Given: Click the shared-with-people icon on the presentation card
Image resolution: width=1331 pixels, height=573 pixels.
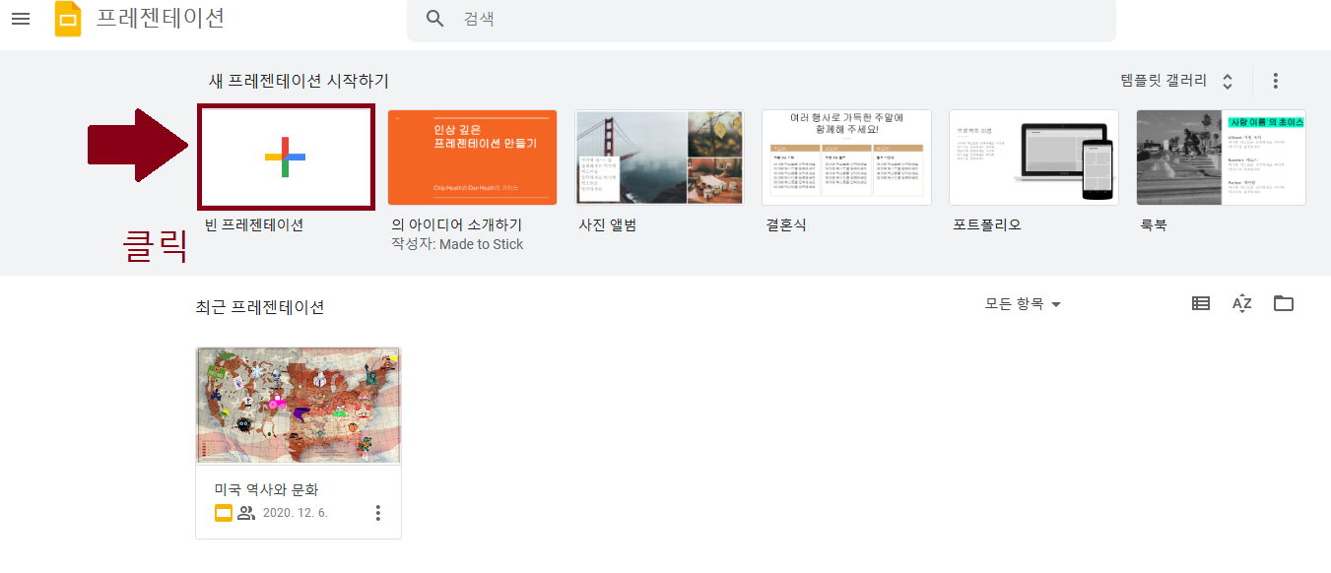Looking at the screenshot, I should [248, 512].
